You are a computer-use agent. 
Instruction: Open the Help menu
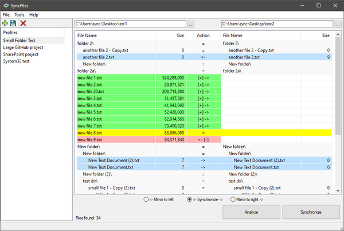(34, 15)
